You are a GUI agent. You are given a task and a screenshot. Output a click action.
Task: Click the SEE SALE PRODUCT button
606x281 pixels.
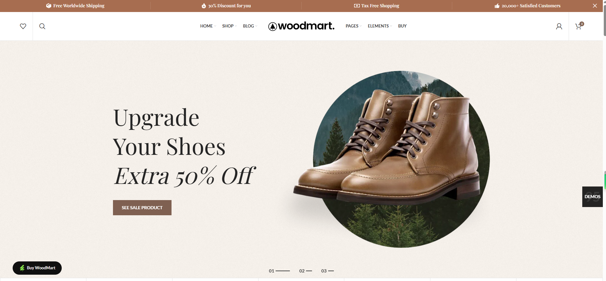click(142, 208)
